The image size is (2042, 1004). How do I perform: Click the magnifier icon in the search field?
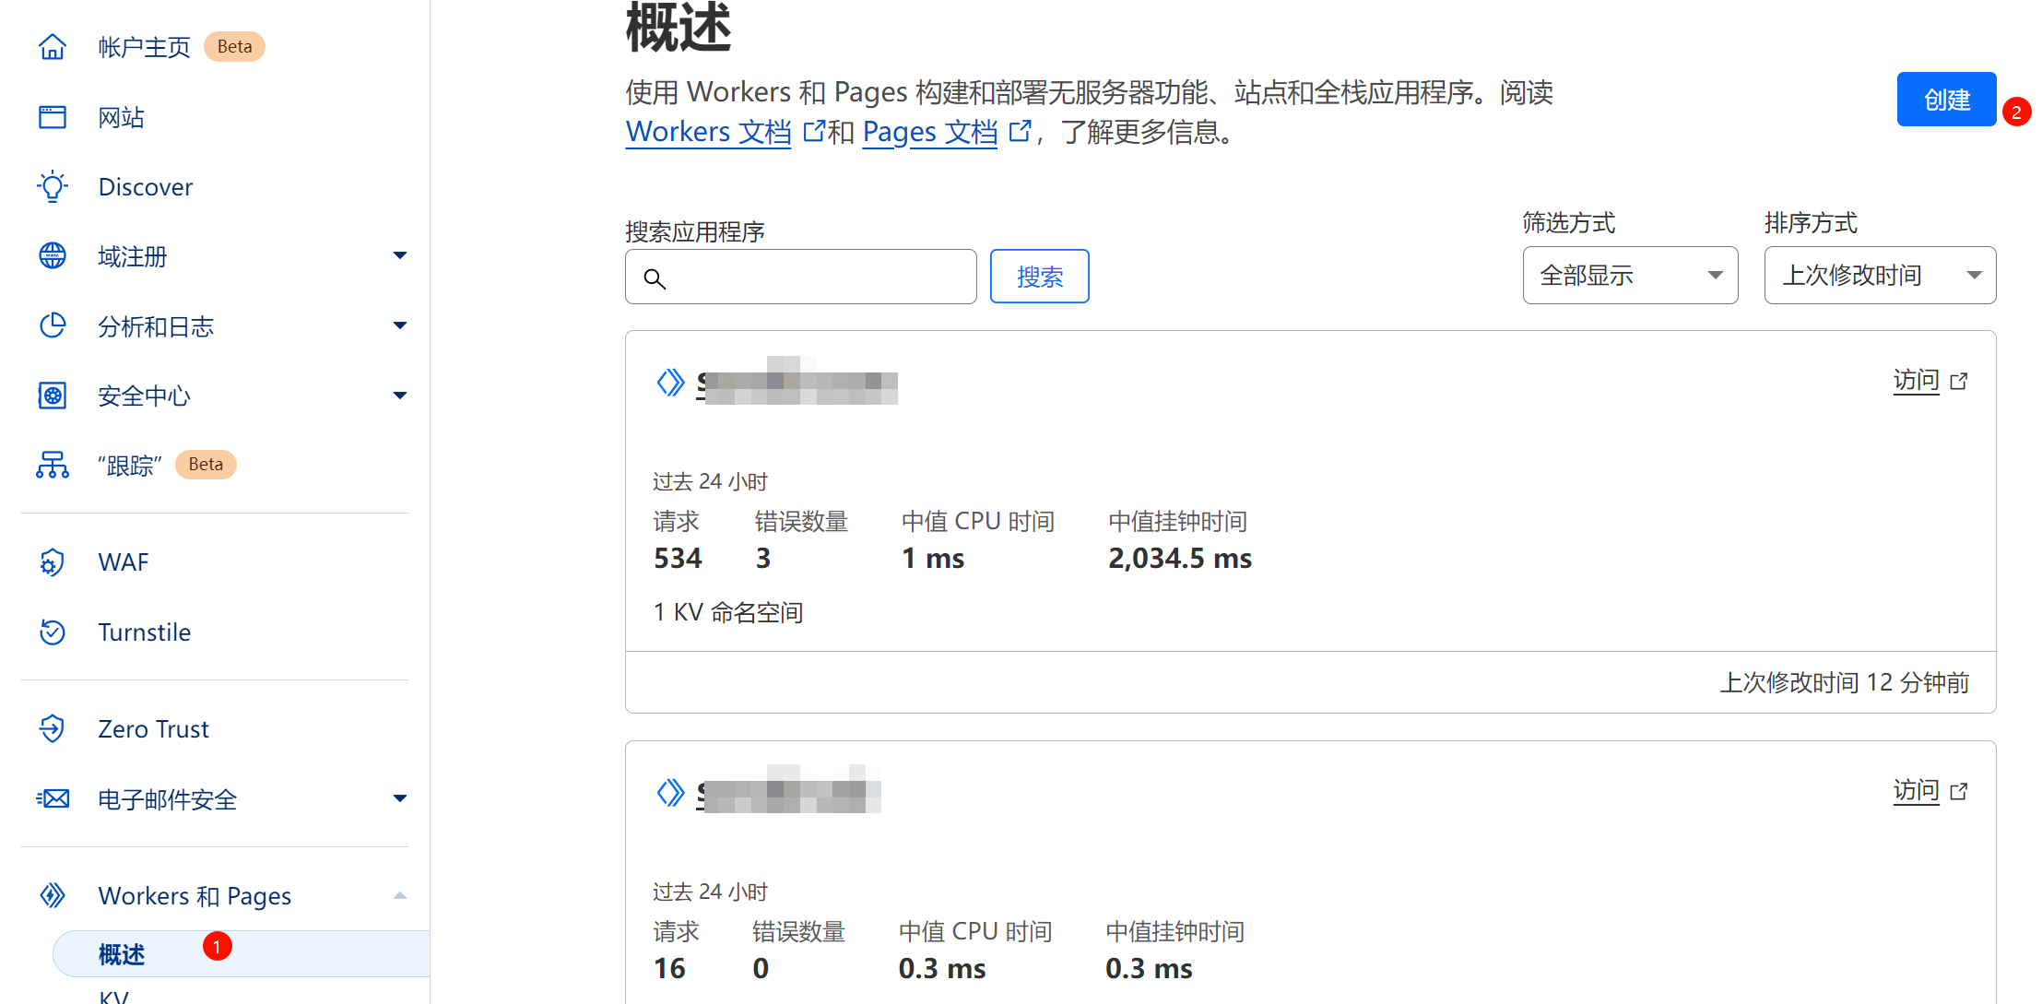coord(655,278)
